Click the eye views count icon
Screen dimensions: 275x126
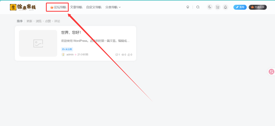[123, 55]
